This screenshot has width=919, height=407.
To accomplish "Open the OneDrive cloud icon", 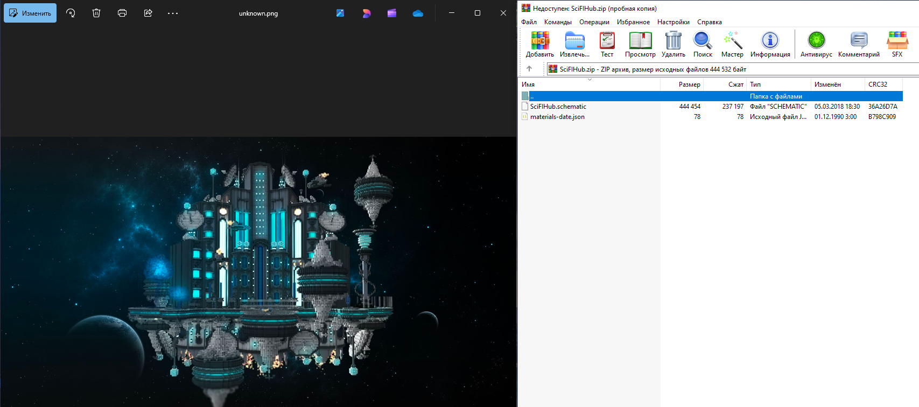I will pyautogui.click(x=418, y=13).
